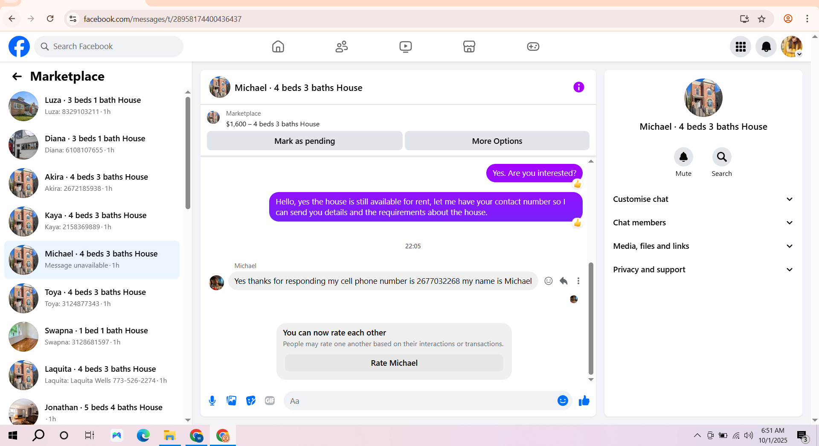
Task: Expand the Chat members section
Action: click(703, 223)
